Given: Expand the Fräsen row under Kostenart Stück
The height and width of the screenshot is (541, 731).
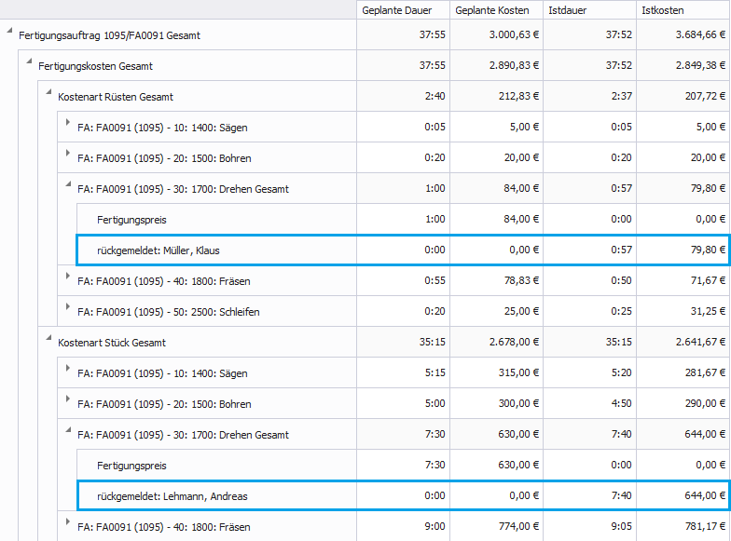Looking at the screenshot, I should click(68, 524).
